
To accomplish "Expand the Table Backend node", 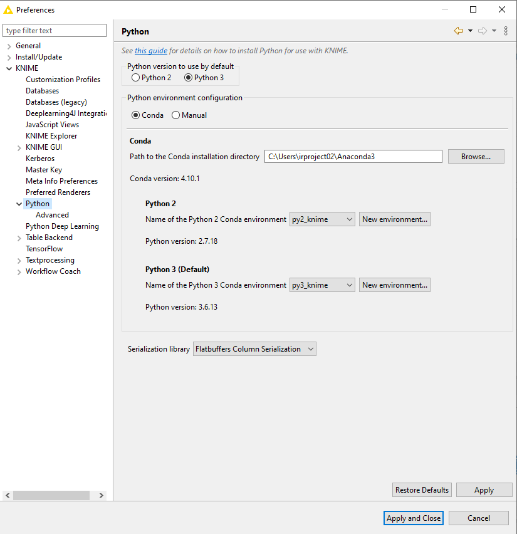I will (19, 238).
